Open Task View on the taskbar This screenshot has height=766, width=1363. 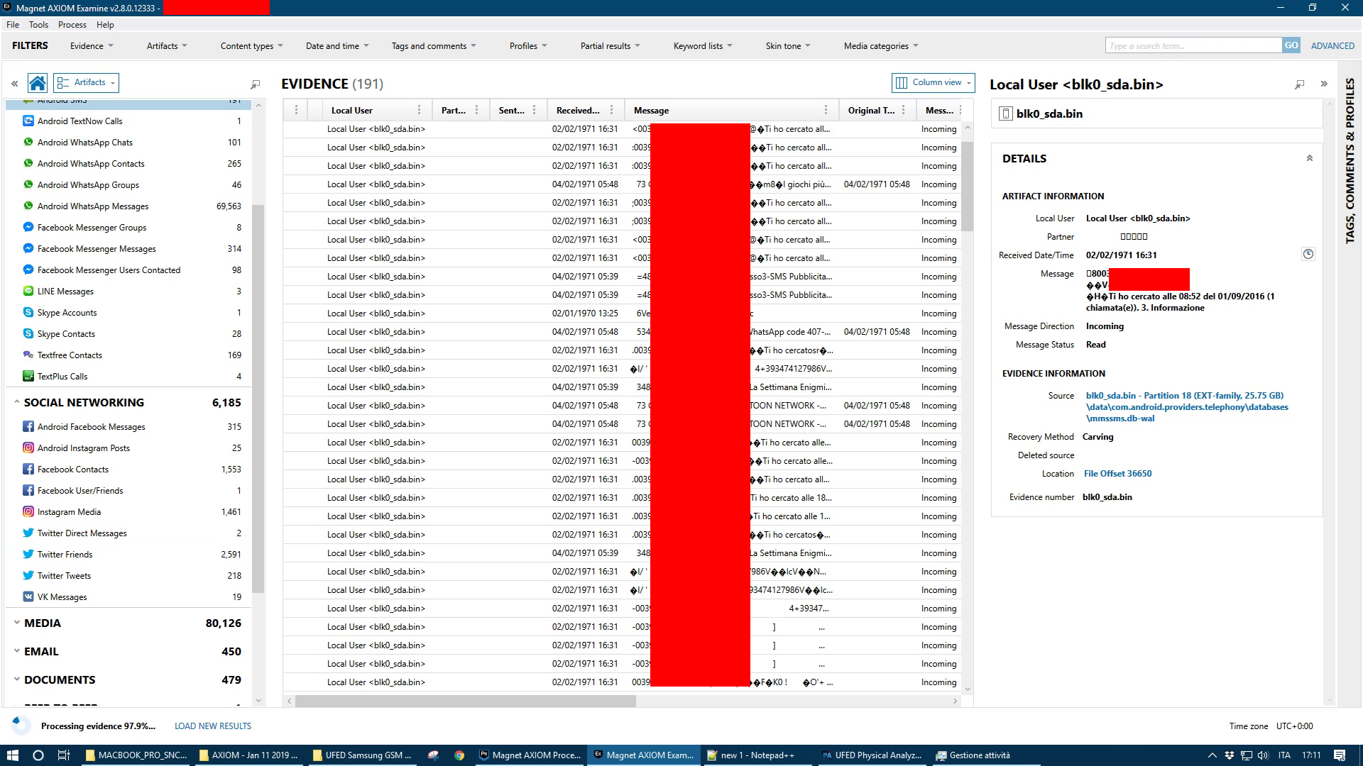coord(63,755)
